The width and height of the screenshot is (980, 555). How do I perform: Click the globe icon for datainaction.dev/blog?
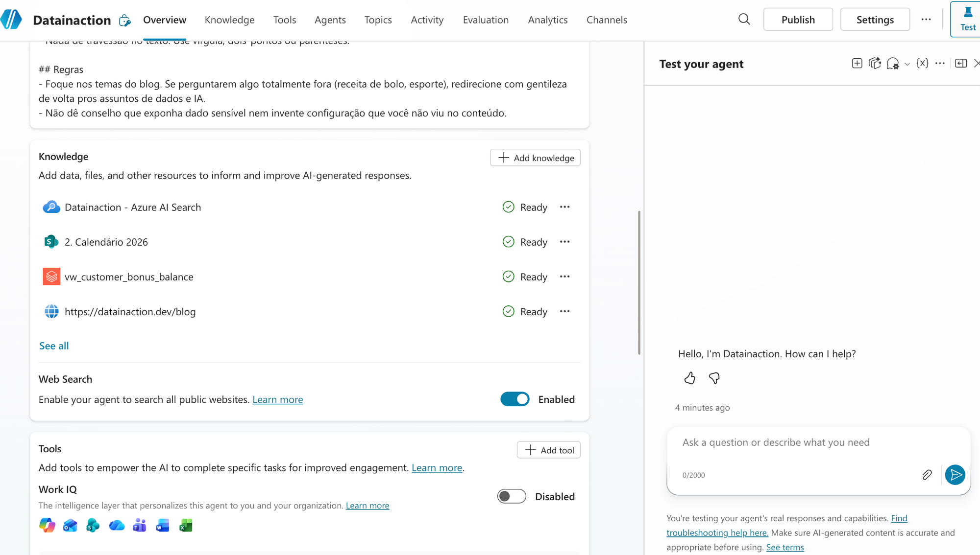point(51,311)
